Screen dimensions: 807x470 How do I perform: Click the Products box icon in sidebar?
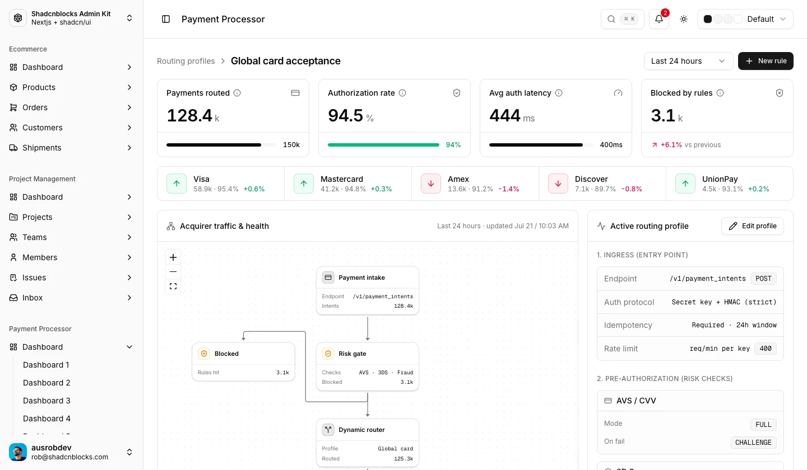click(x=13, y=87)
